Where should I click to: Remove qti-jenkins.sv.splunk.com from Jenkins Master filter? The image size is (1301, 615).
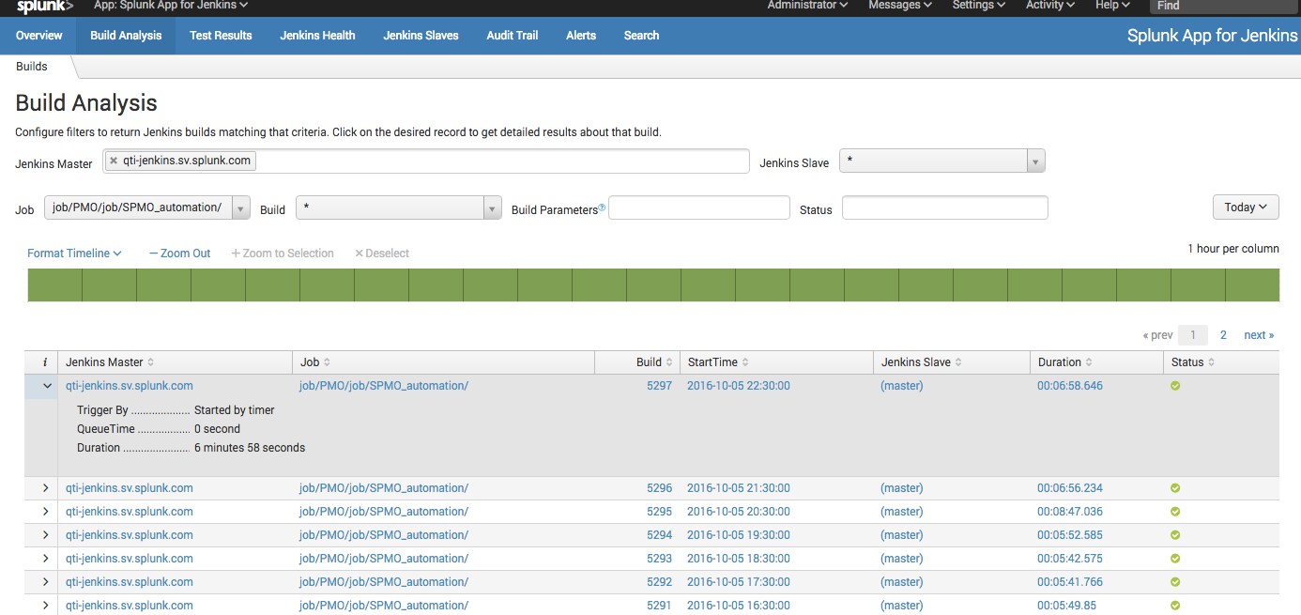[x=114, y=161]
